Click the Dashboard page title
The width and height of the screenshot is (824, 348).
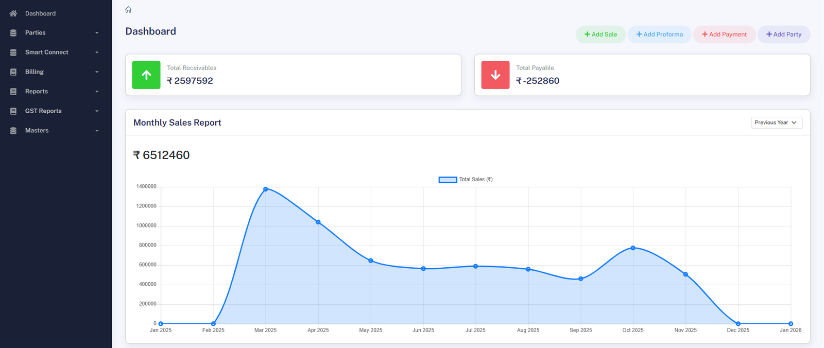coord(151,31)
